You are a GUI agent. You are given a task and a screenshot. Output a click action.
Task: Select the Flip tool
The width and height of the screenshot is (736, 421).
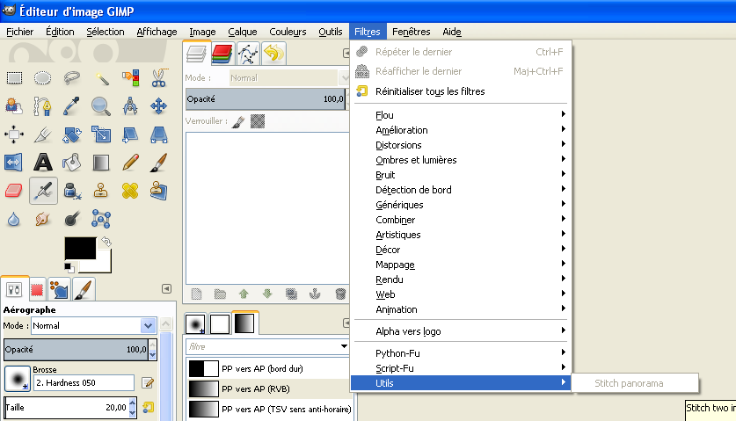14,163
